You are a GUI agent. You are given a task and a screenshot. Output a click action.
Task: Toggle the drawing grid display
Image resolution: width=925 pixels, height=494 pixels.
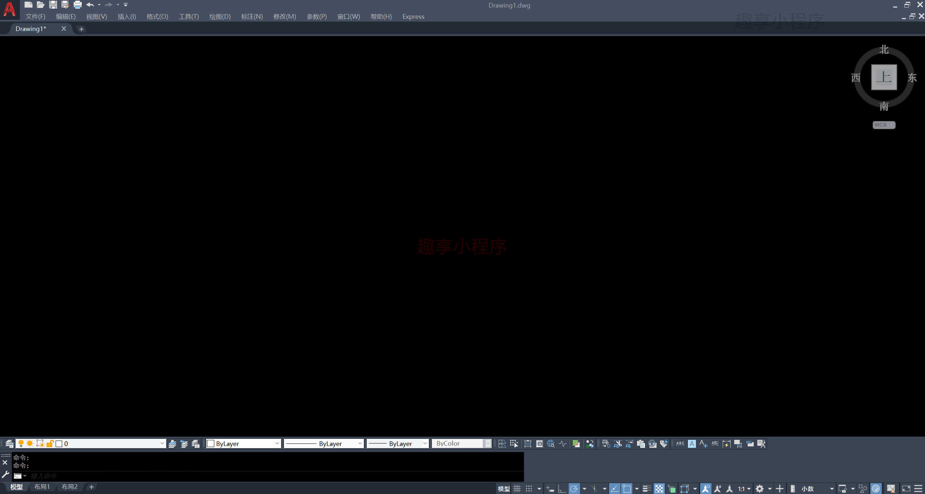click(517, 489)
